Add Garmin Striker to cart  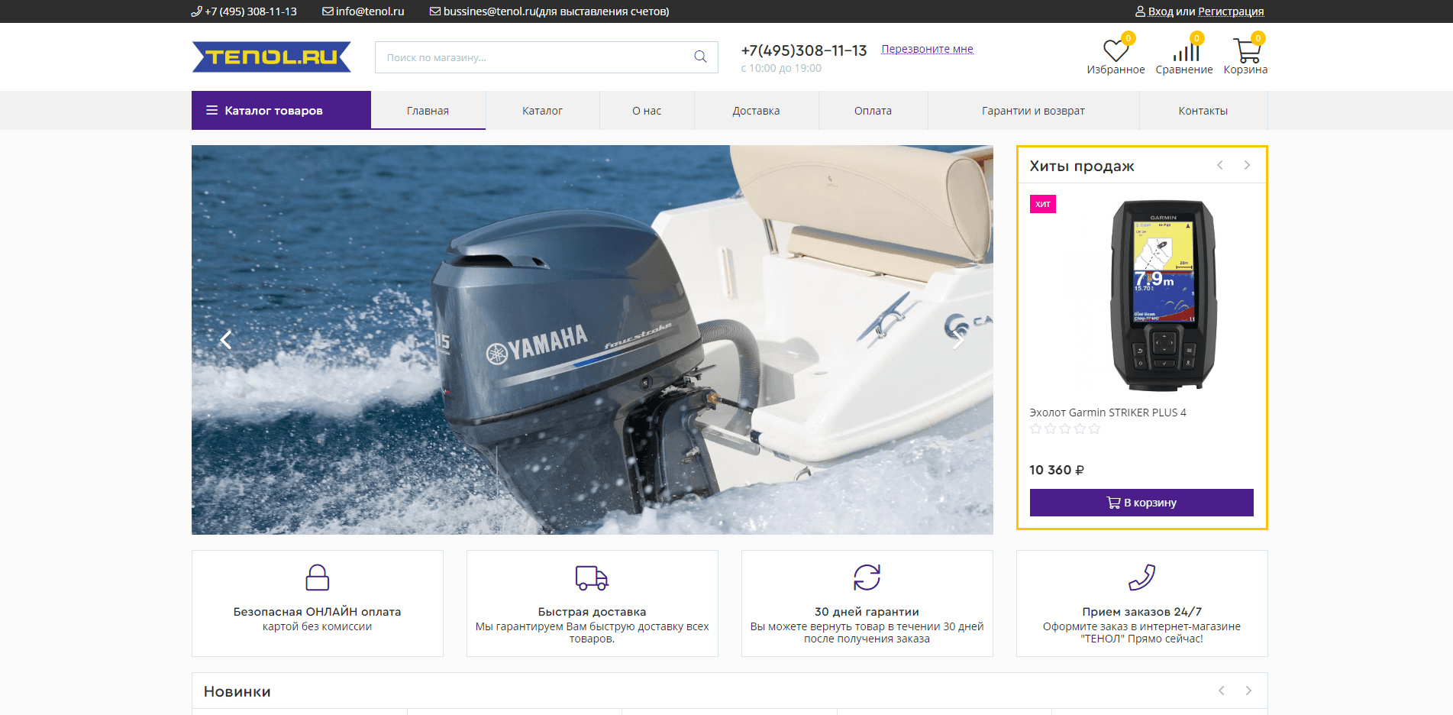pos(1141,503)
